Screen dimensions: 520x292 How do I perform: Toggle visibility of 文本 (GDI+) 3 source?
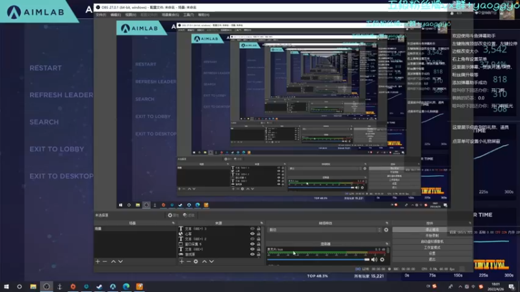tap(252, 229)
